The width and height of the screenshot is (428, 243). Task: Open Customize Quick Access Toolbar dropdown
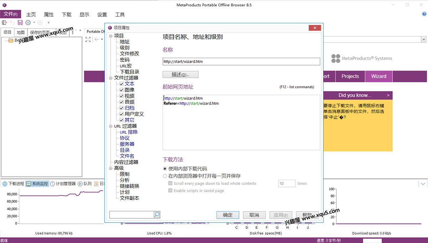(x=49, y=22)
